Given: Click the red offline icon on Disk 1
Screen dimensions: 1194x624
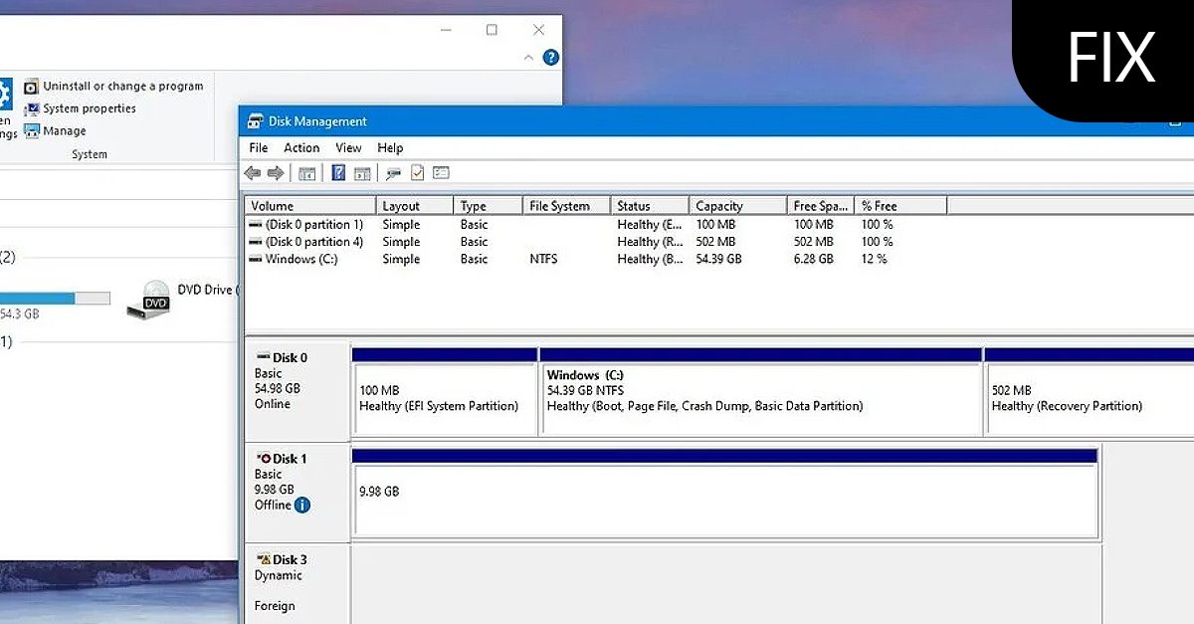Looking at the screenshot, I should [266, 459].
